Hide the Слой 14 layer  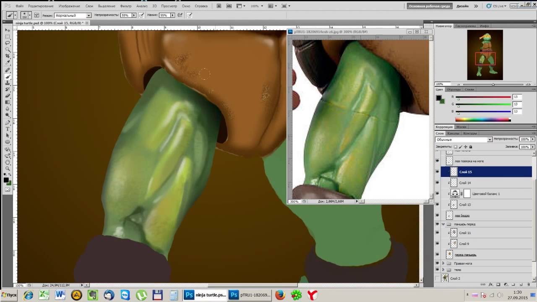point(438,183)
